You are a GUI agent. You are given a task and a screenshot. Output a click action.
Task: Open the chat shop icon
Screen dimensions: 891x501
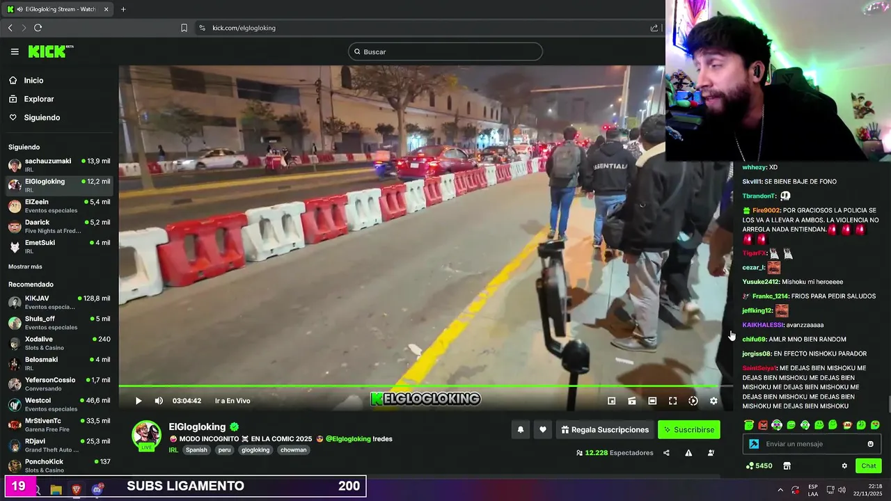click(787, 466)
